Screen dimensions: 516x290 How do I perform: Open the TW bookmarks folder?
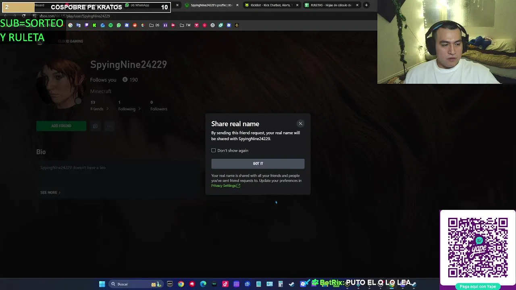(x=185, y=25)
